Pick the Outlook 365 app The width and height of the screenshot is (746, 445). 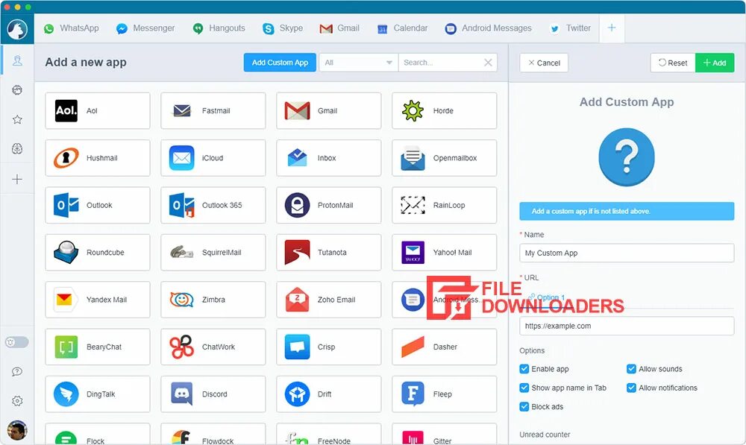213,205
